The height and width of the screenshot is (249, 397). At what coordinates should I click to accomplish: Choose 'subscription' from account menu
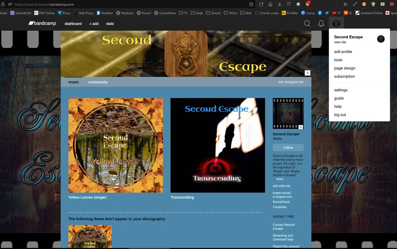[344, 76]
